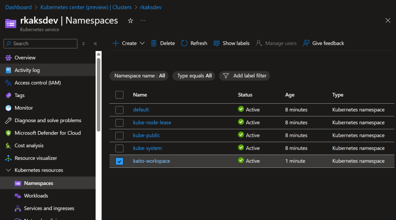Open the kube-system namespace link
Image resolution: width=396 pixels, height=220 pixels.
(147, 148)
